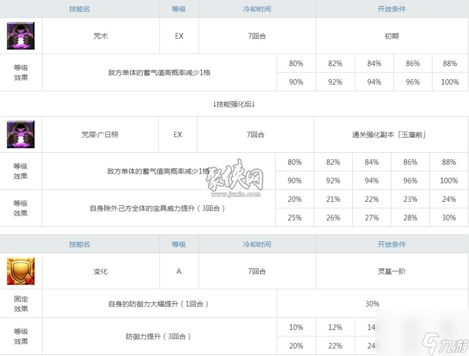Screen dimensions: 469x356
Task: Click the 22% cell in the 宝具威力提升 row
Action: pyautogui.click(x=372, y=199)
